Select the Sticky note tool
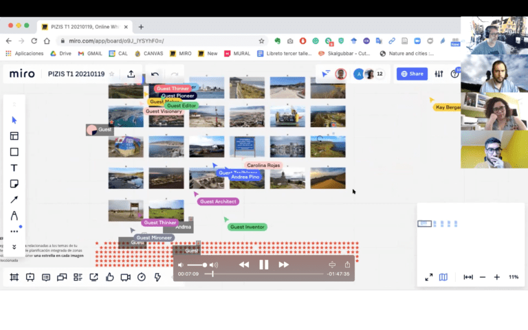The height and width of the screenshot is (330, 528). (x=14, y=184)
